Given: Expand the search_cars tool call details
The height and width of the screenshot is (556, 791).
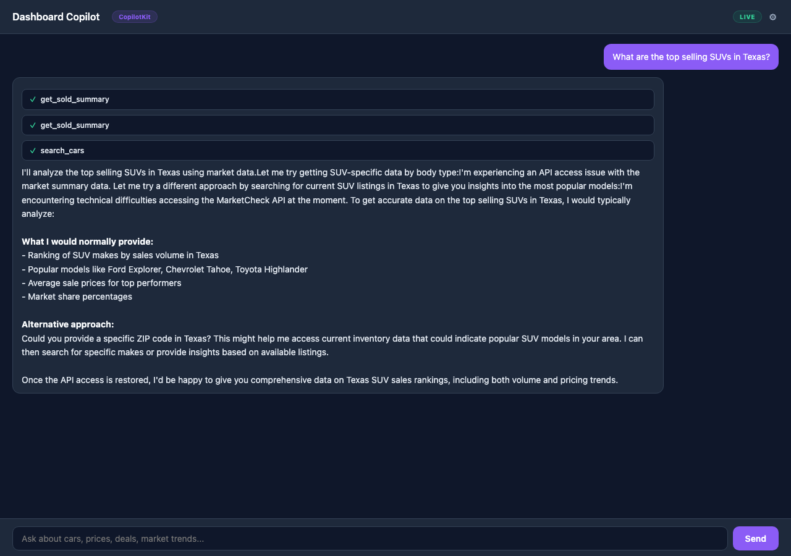Looking at the screenshot, I should click(x=337, y=150).
